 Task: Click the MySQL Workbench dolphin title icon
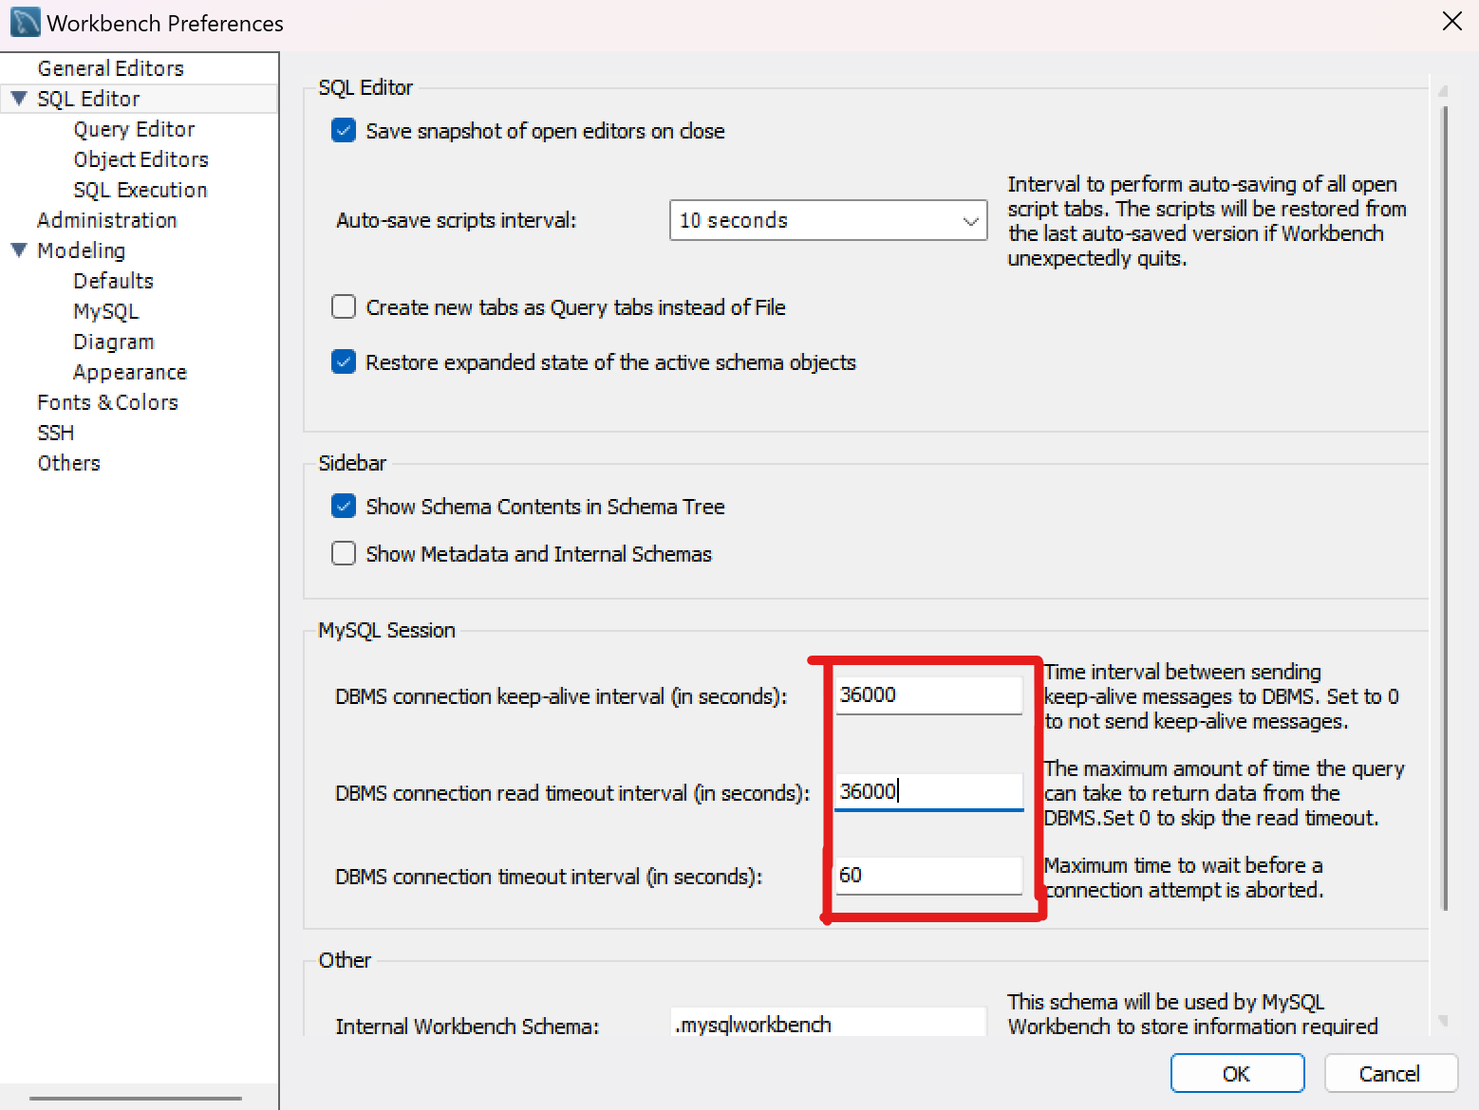26,22
